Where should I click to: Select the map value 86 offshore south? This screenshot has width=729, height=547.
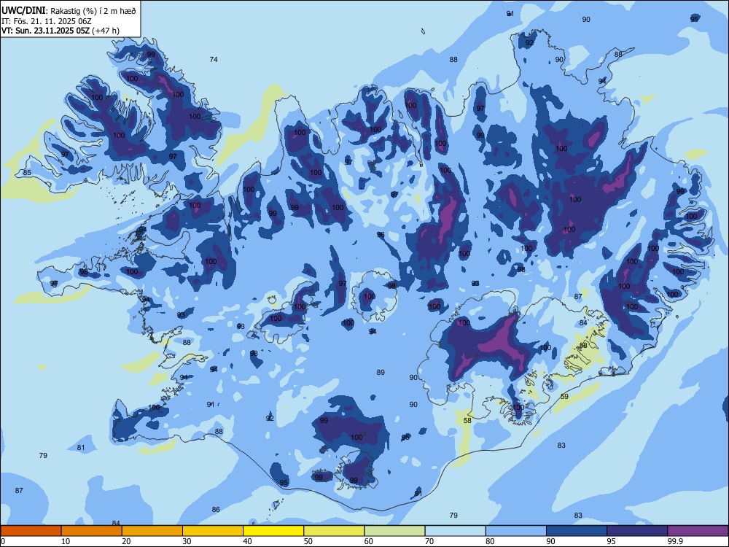click(x=216, y=509)
